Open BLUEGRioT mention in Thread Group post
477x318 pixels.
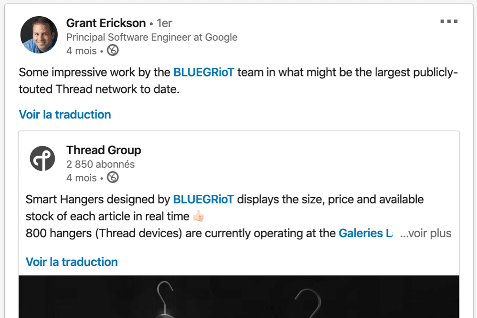(203, 199)
